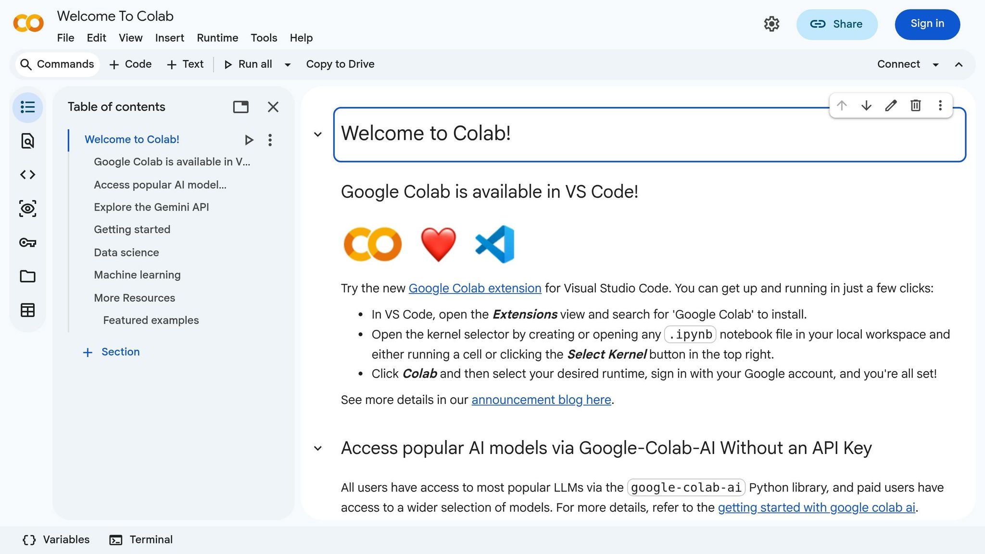Image resolution: width=985 pixels, height=554 pixels.
Task: Go to Welcome to Colab! in contents
Action: click(132, 139)
